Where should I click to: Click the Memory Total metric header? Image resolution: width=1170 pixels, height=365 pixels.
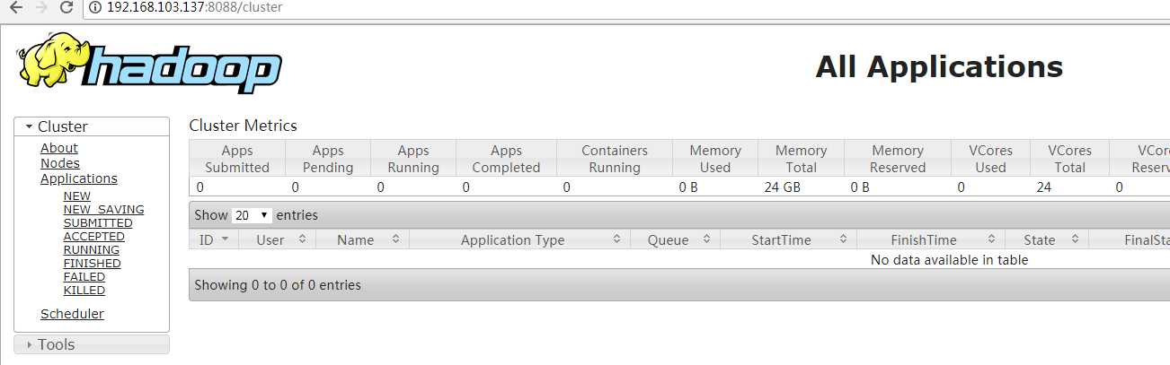point(802,159)
